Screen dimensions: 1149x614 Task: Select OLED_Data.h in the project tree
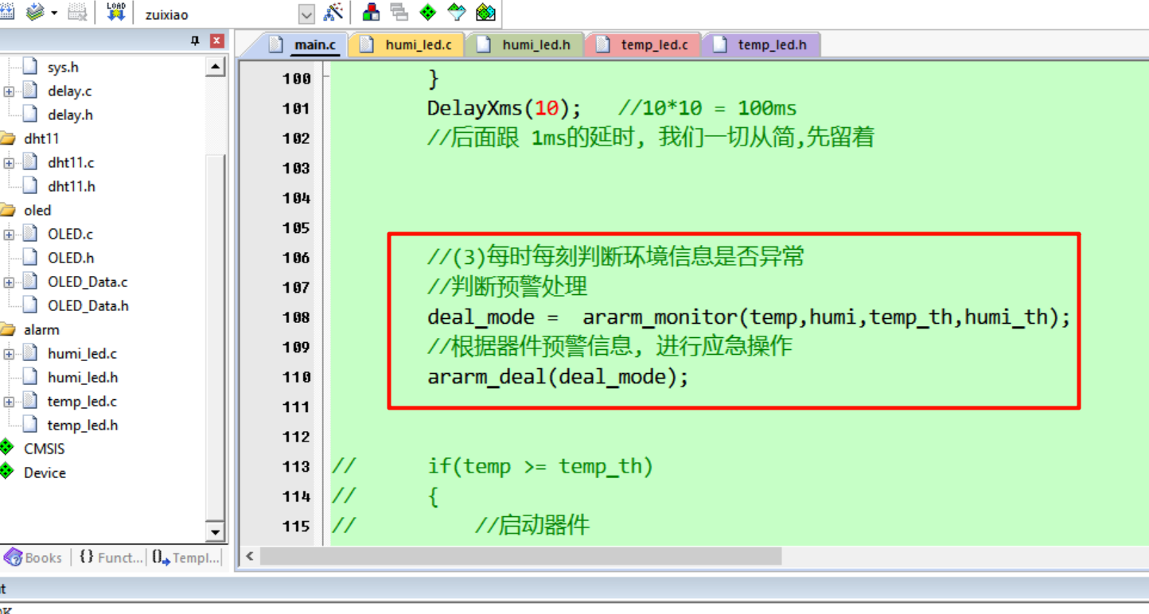point(88,305)
